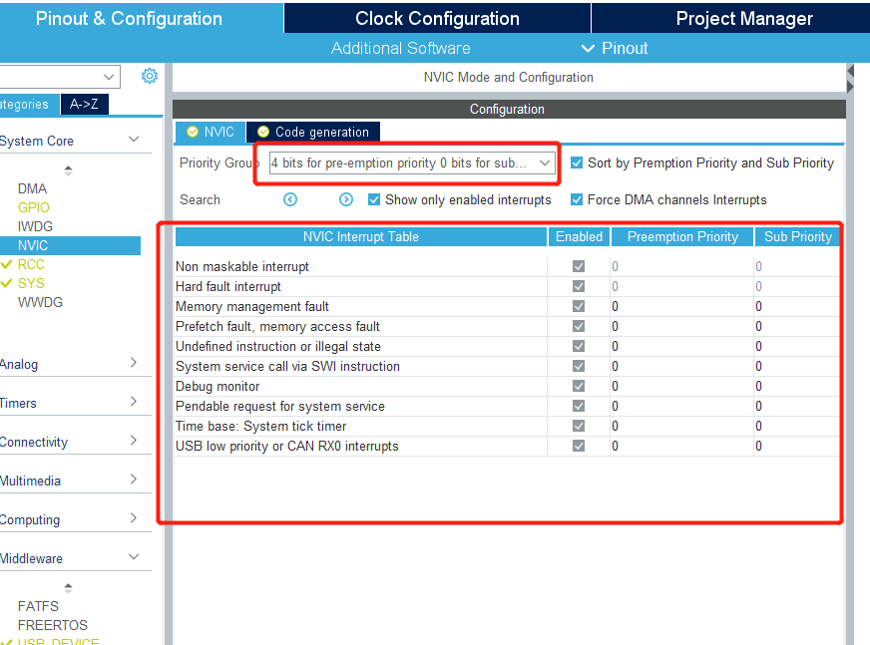Click the Sub Priority column header

[x=798, y=237]
